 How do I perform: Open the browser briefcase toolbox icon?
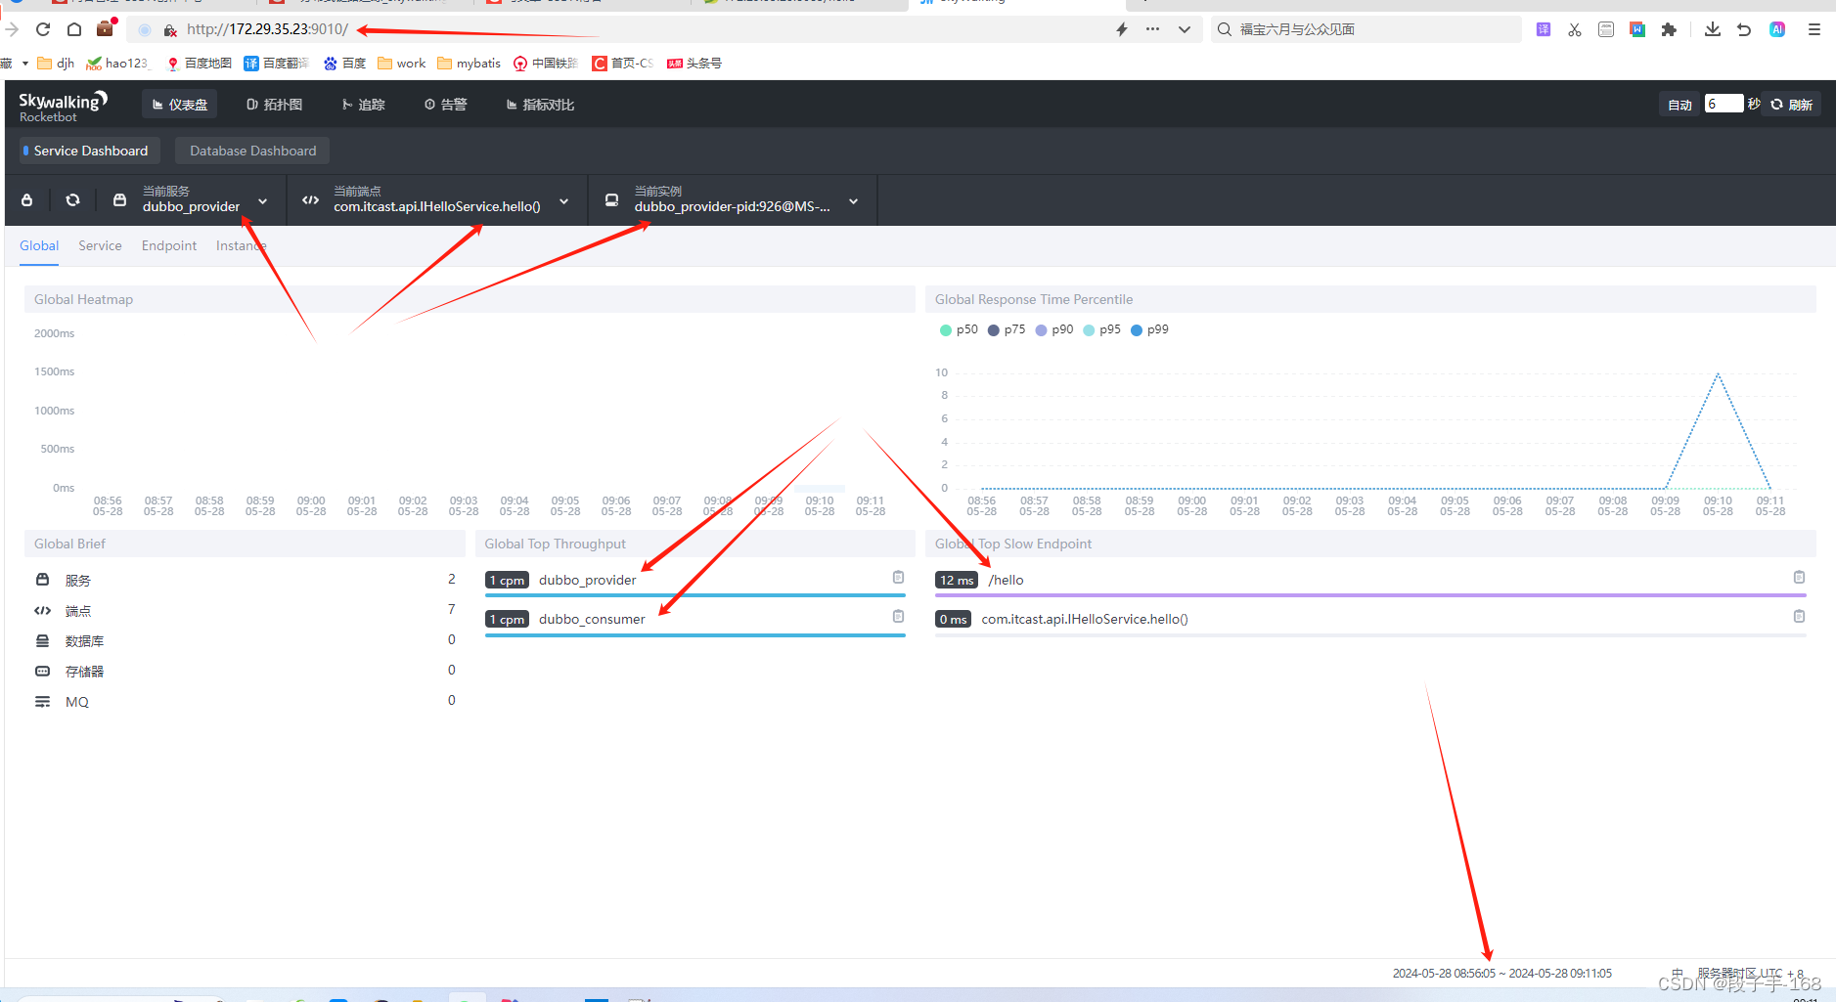pyautogui.click(x=106, y=28)
